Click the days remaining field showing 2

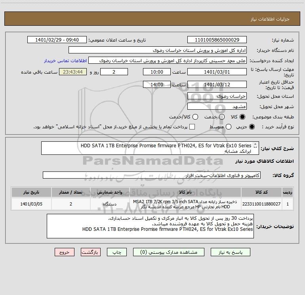pyautogui.click(x=114, y=72)
